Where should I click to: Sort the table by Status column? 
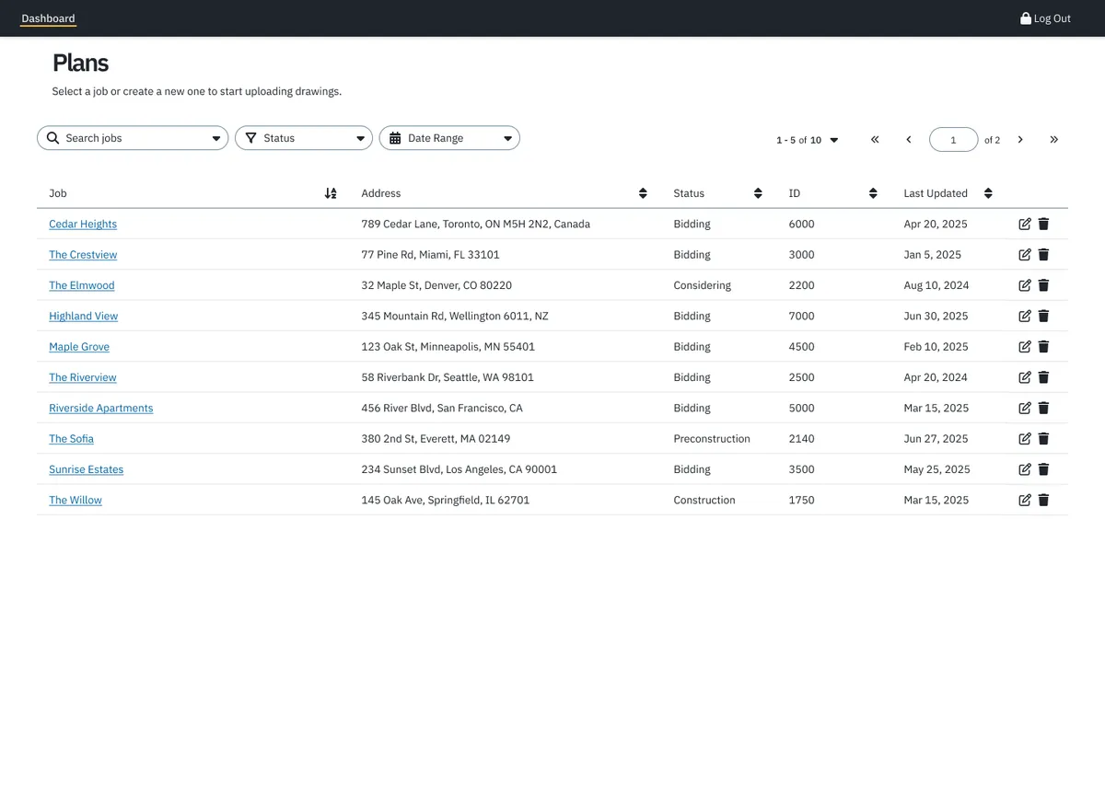[x=758, y=193]
